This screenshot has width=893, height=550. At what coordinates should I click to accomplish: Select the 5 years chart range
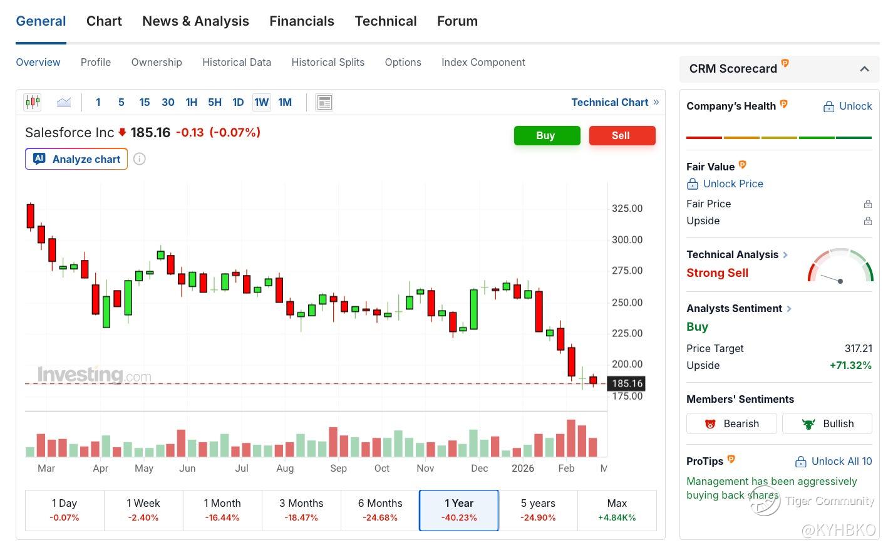click(x=538, y=511)
